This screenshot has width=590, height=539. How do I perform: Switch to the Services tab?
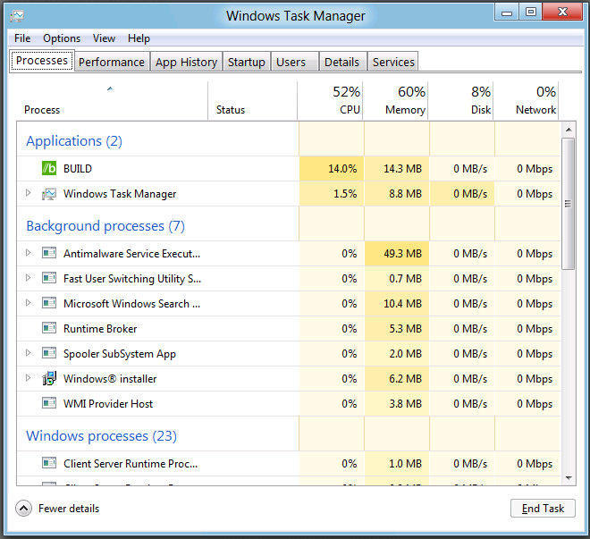[x=393, y=62]
